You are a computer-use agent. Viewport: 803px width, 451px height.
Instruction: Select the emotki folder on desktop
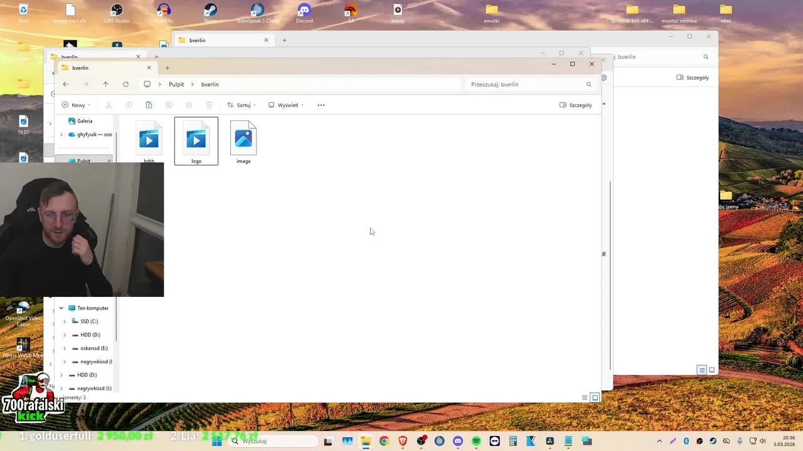coord(492,13)
